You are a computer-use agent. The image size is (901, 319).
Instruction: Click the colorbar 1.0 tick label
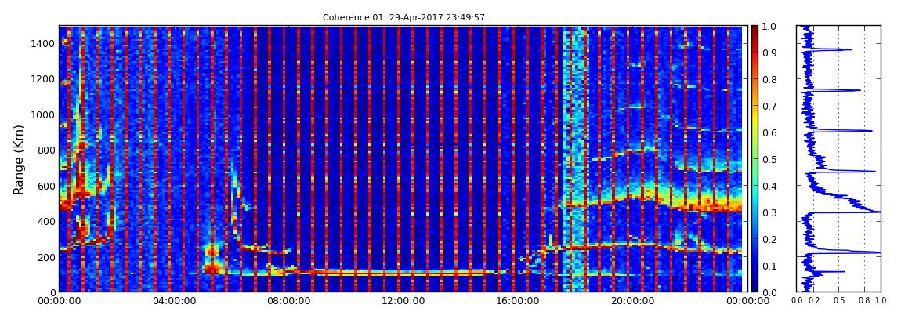click(x=770, y=27)
